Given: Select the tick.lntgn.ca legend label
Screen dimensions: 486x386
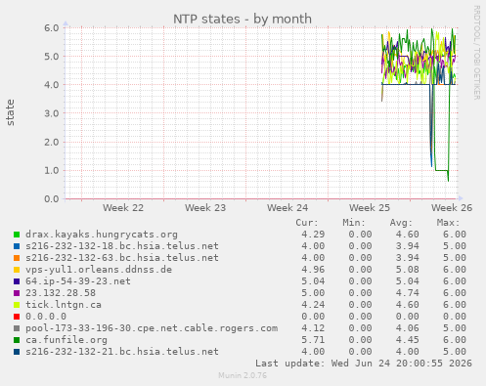Looking at the screenshot, I should [64, 305].
